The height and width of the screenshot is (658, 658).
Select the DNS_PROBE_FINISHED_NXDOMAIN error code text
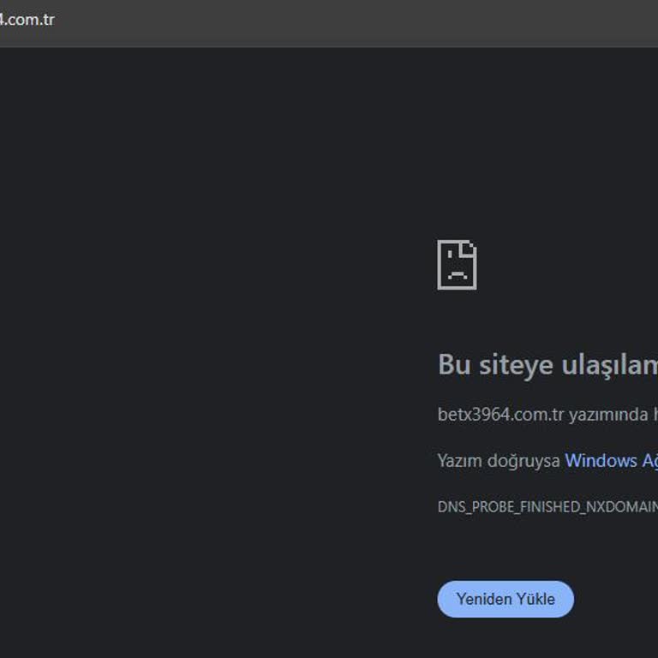tap(547, 507)
